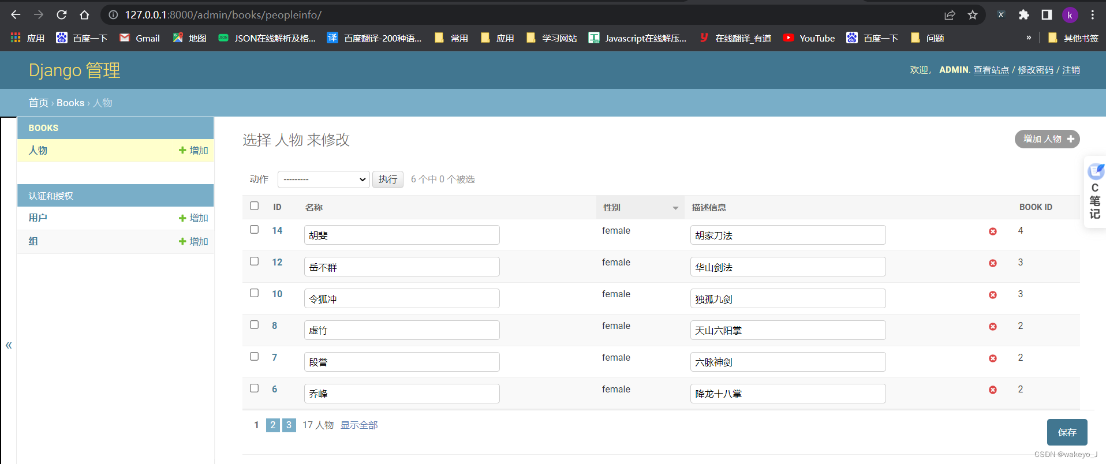Click the red delete icon for 胡斐 row
The height and width of the screenshot is (464, 1106).
pyautogui.click(x=993, y=231)
